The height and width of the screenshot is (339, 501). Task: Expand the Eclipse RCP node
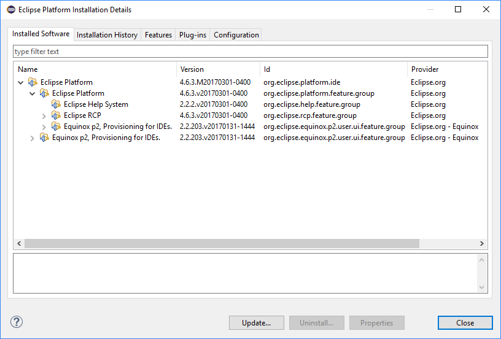click(44, 115)
